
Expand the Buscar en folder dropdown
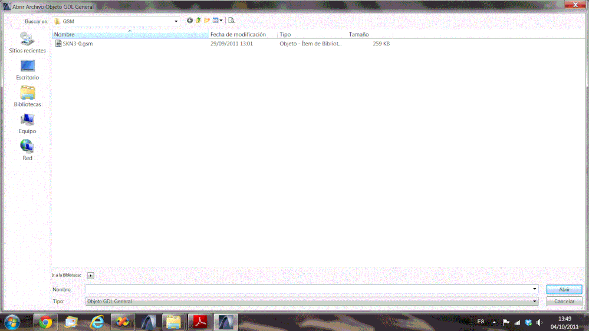point(176,21)
